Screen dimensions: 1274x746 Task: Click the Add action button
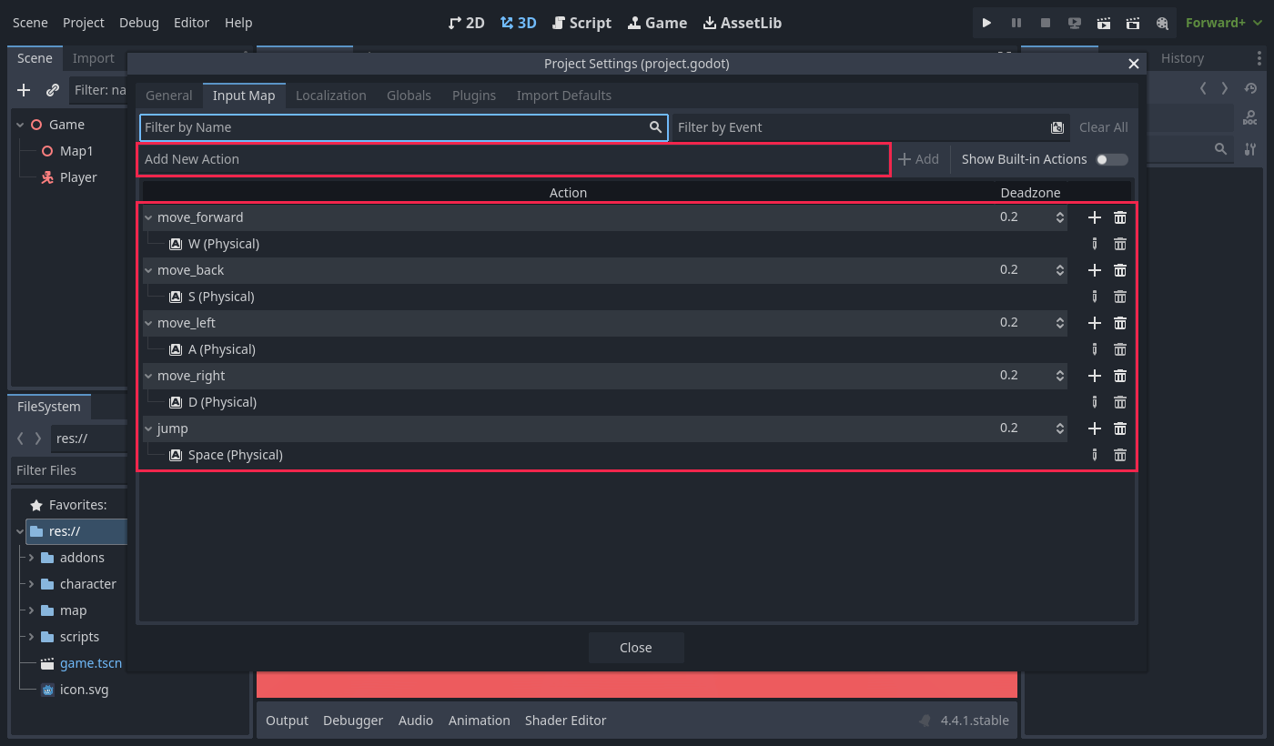tap(919, 159)
